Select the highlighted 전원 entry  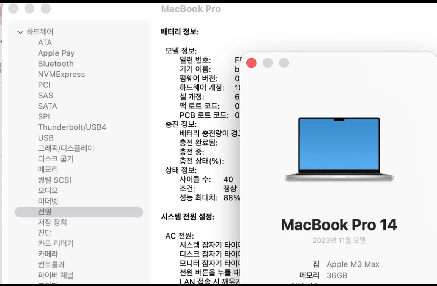point(79,212)
